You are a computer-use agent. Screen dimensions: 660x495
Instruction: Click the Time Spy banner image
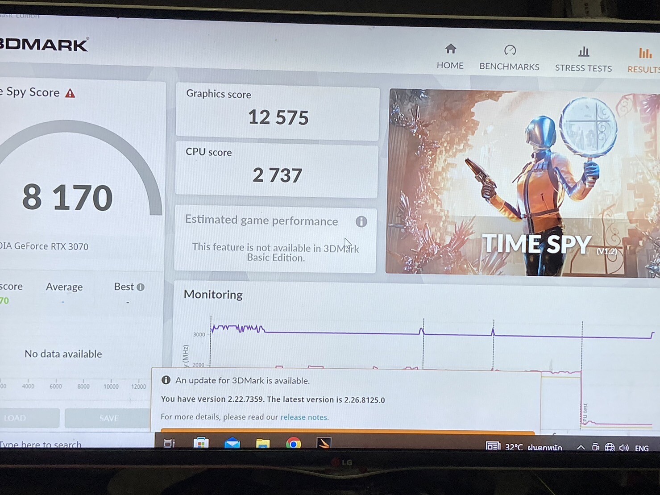(x=522, y=183)
